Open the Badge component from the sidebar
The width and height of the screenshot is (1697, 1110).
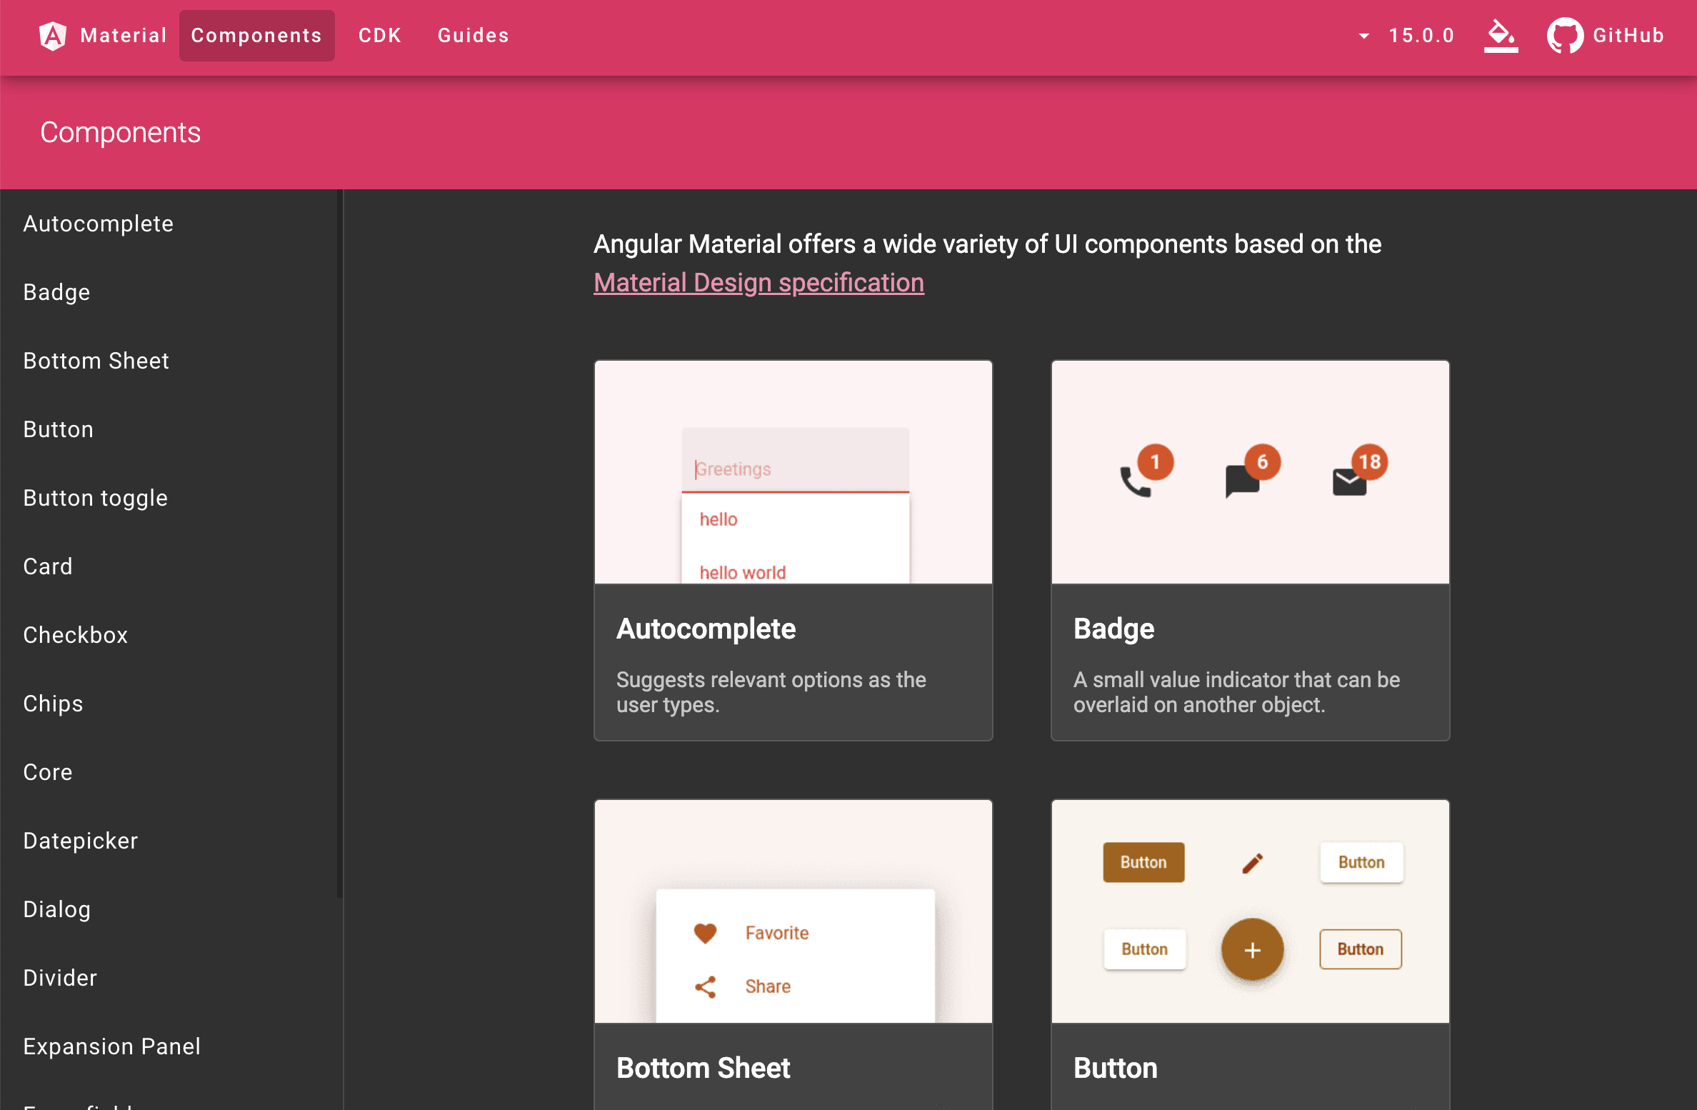(56, 291)
